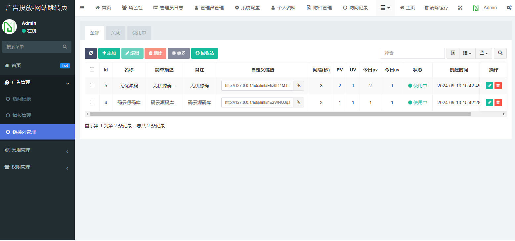Check the select-all checkbox in table header

coord(92,69)
